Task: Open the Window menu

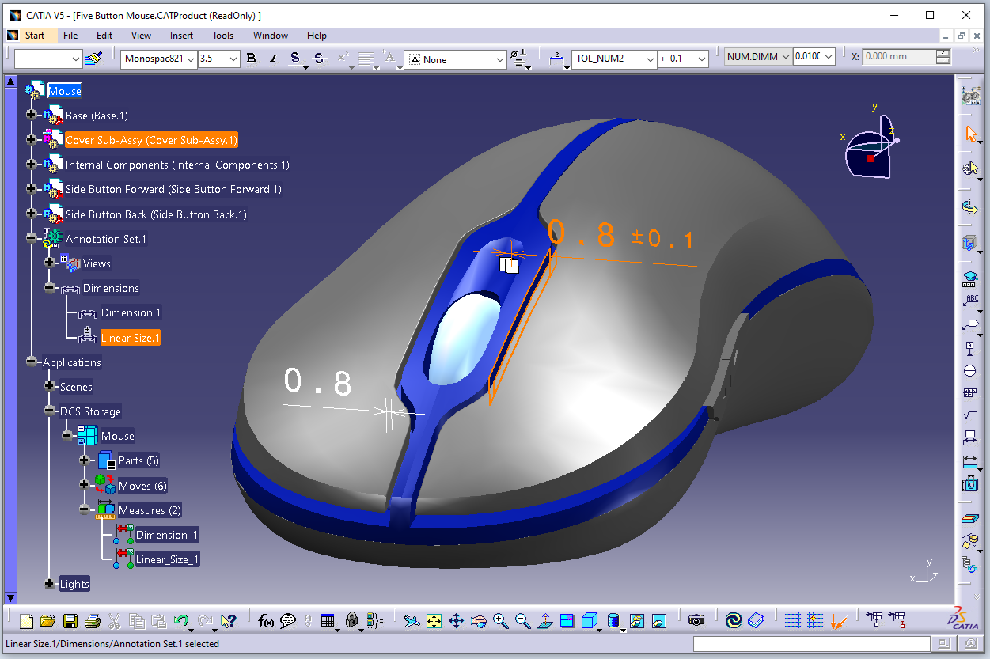Action: [x=271, y=36]
